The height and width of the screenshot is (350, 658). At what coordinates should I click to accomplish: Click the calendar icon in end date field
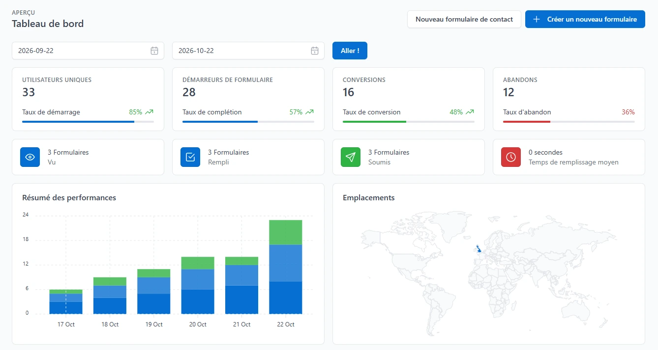(x=315, y=51)
